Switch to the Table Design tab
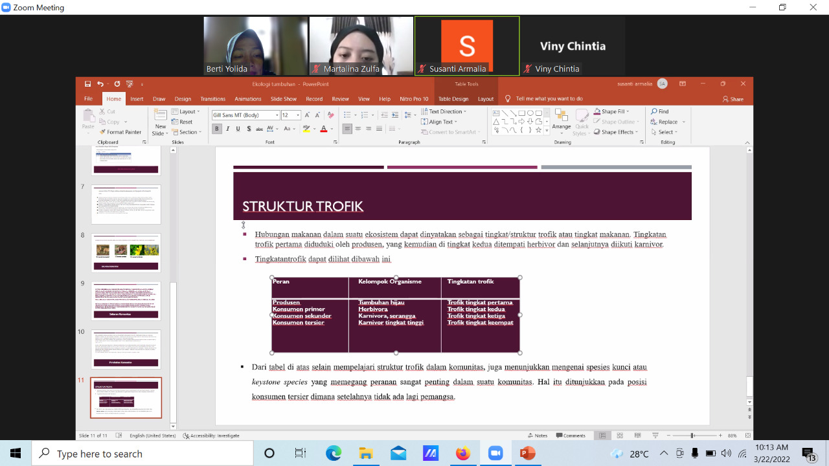 pos(453,99)
